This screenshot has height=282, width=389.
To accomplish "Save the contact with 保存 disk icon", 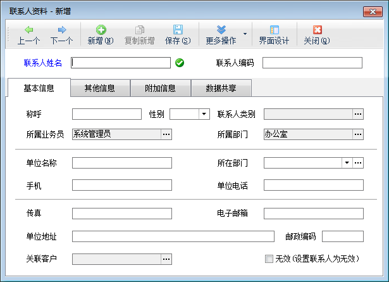I will [178, 30].
